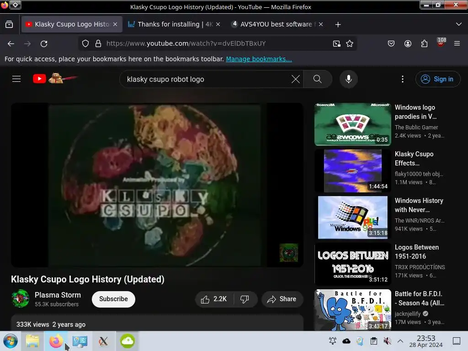Open the file manager taskbar icon
Viewport: 468px width, 351px height.
32,341
